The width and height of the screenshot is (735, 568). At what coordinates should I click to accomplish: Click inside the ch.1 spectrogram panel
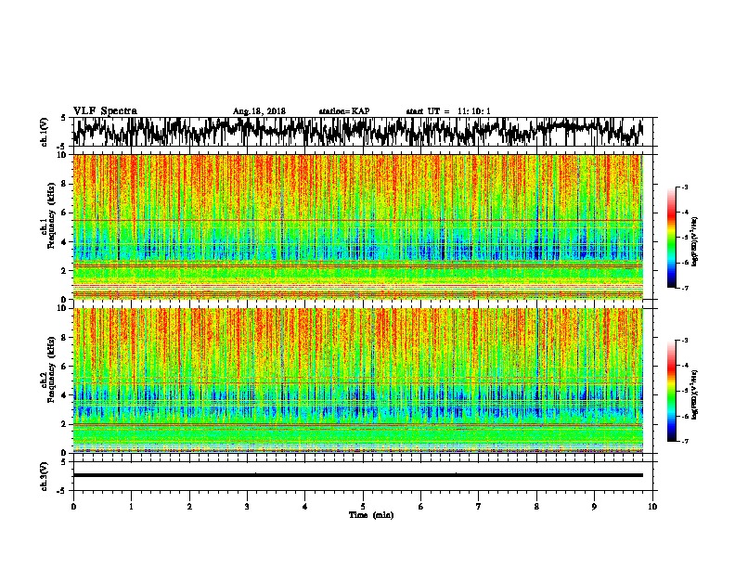pyautogui.click(x=358, y=226)
